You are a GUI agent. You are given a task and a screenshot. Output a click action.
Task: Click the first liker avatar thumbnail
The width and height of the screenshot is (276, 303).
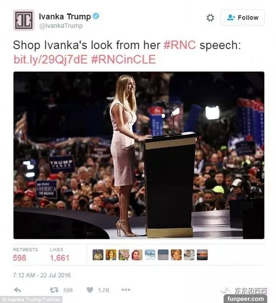click(x=98, y=255)
